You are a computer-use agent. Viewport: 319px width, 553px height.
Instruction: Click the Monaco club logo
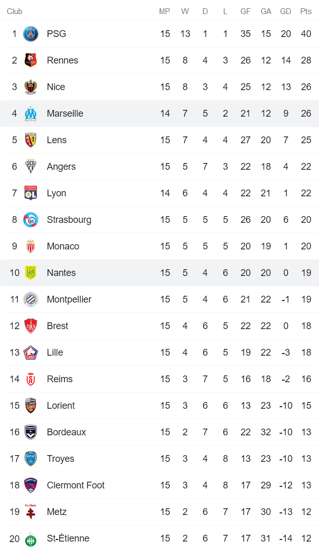(x=31, y=246)
